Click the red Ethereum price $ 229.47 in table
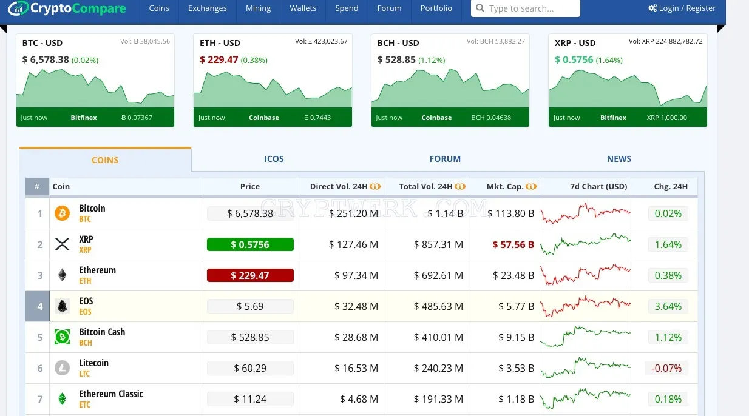 pos(250,275)
